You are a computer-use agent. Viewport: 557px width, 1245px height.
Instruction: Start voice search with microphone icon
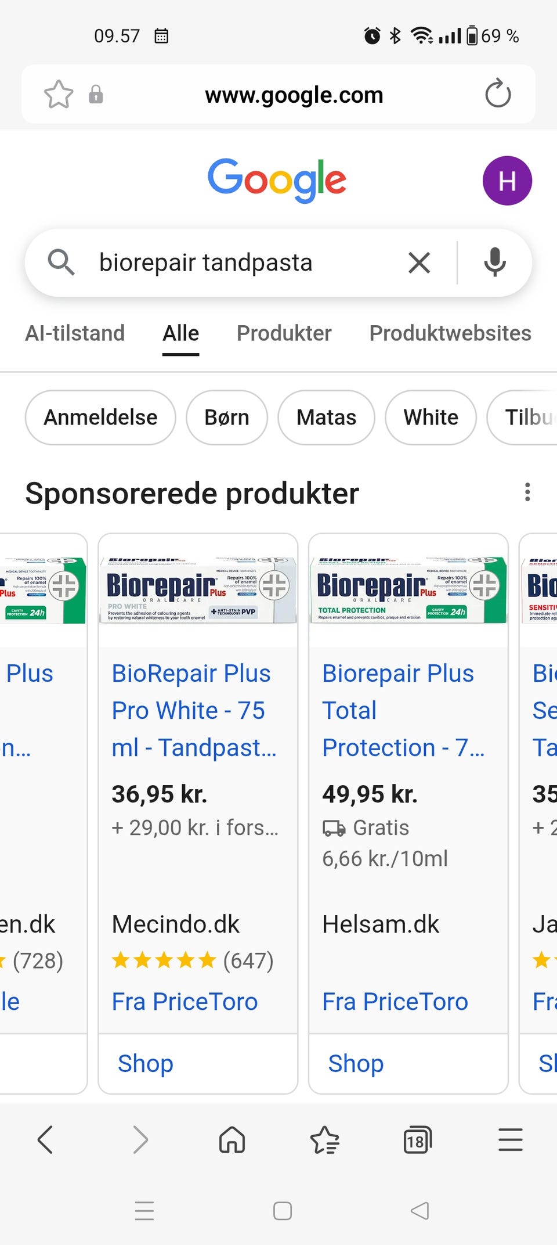point(494,262)
